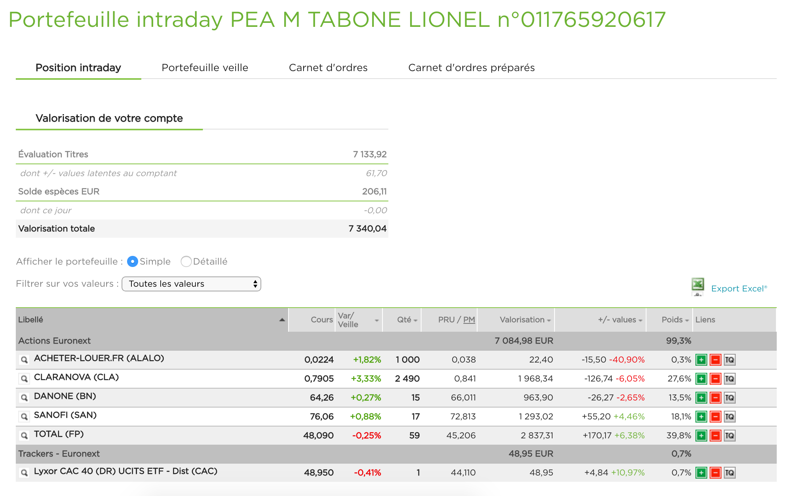787x496 pixels.
Task: Click the PM link in column header
Action: point(469,320)
